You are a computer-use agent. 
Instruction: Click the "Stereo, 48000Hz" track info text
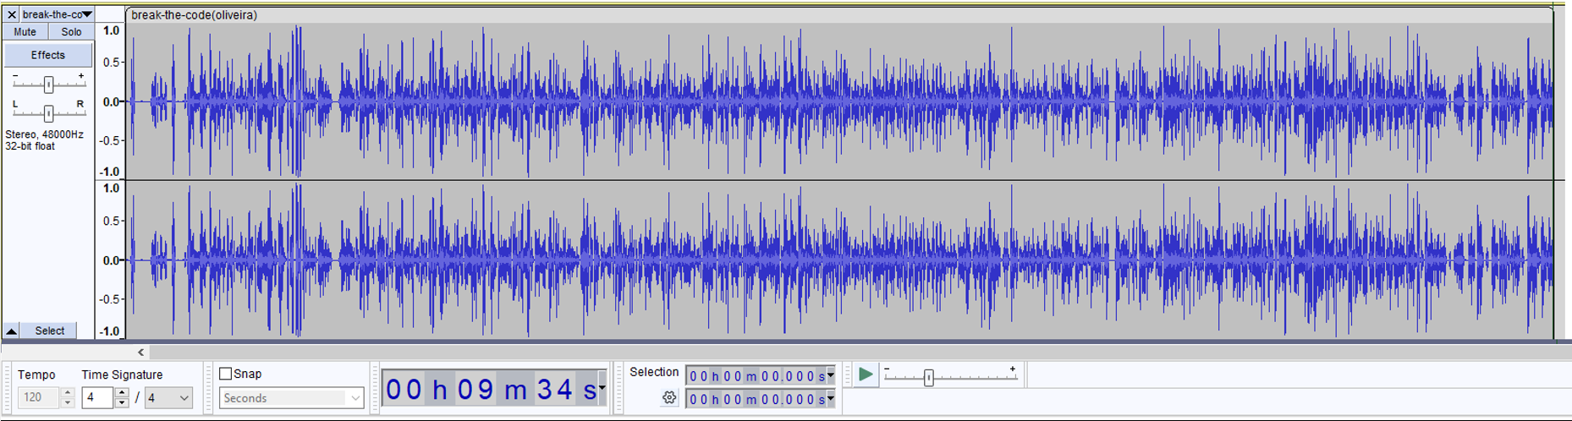click(x=45, y=134)
